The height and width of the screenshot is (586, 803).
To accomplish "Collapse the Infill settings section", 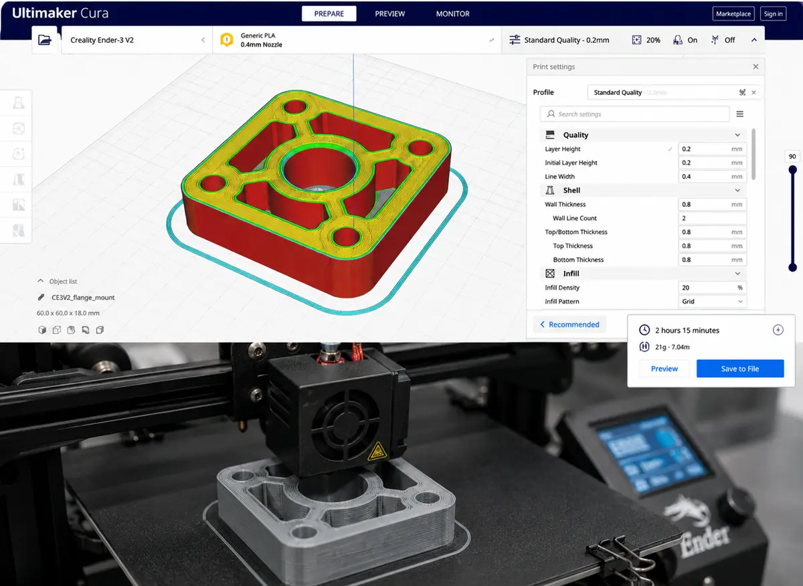I will [737, 274].
